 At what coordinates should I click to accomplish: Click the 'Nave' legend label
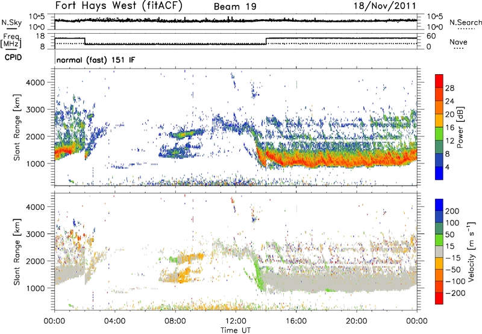click(x=459, y=42)
